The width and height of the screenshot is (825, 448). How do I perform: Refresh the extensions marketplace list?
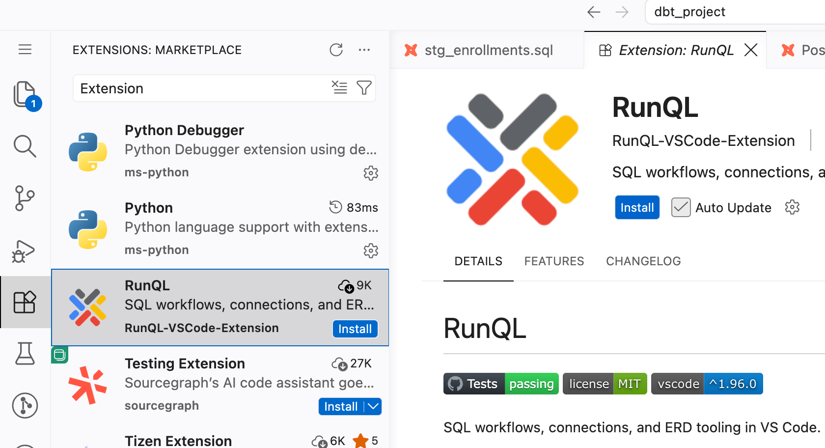tap(336, 50)
